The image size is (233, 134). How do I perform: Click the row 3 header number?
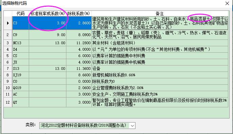pyautogui.click(x=8, y=43)
